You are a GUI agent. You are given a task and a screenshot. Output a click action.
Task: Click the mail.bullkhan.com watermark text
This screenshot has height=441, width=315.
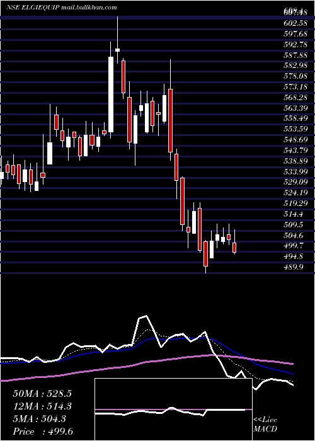coord(89,8)
